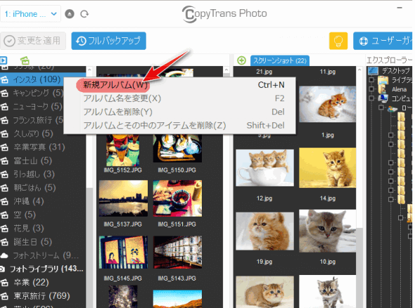415x308 pixels.
Task: Select the Alena user folder
Action: pyautogui.click(x=399, y=89)
